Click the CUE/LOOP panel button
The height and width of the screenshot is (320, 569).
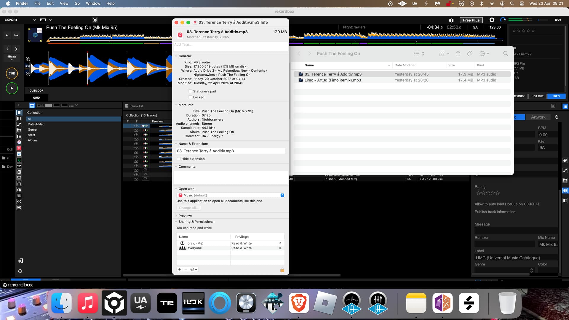[x=36, y=91]
